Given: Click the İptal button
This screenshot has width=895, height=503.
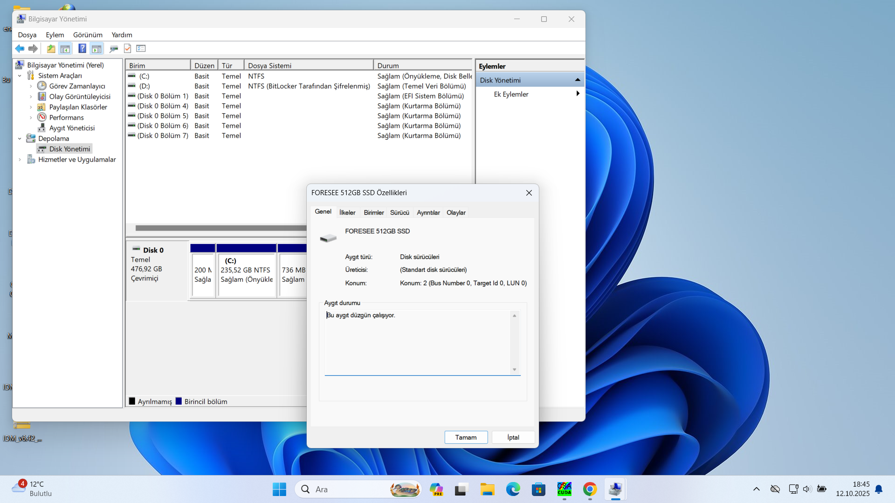Looking at the screenshot, I should (x=513, y=437).
